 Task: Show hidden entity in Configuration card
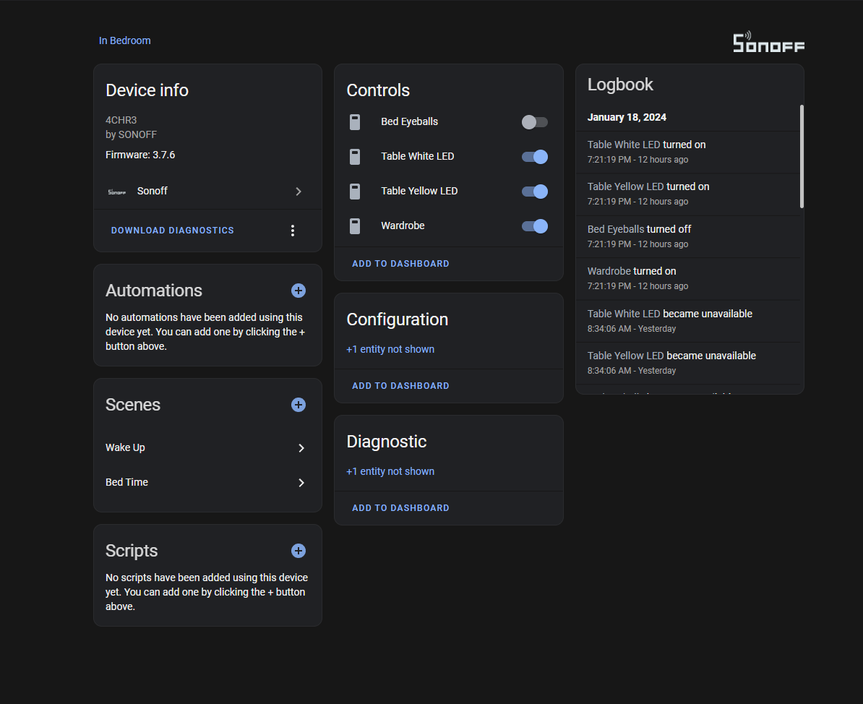pos(390,349)
